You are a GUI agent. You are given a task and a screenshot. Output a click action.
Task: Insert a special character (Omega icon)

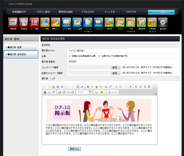tap(73, 92)
